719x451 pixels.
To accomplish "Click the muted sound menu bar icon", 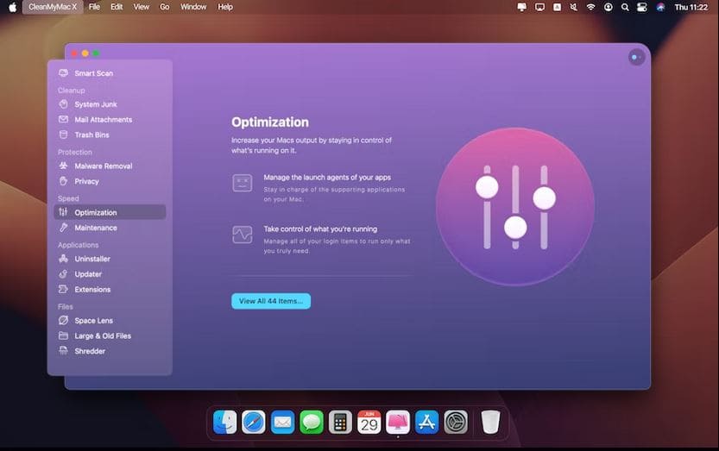I will (x=574, y=7).
